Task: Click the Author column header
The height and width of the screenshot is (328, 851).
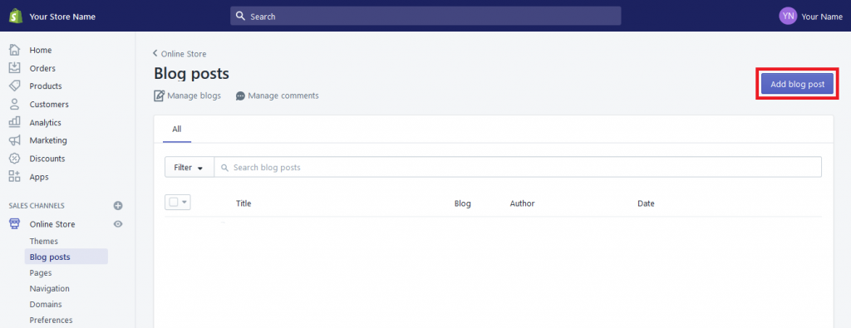Action: [522, 203]
